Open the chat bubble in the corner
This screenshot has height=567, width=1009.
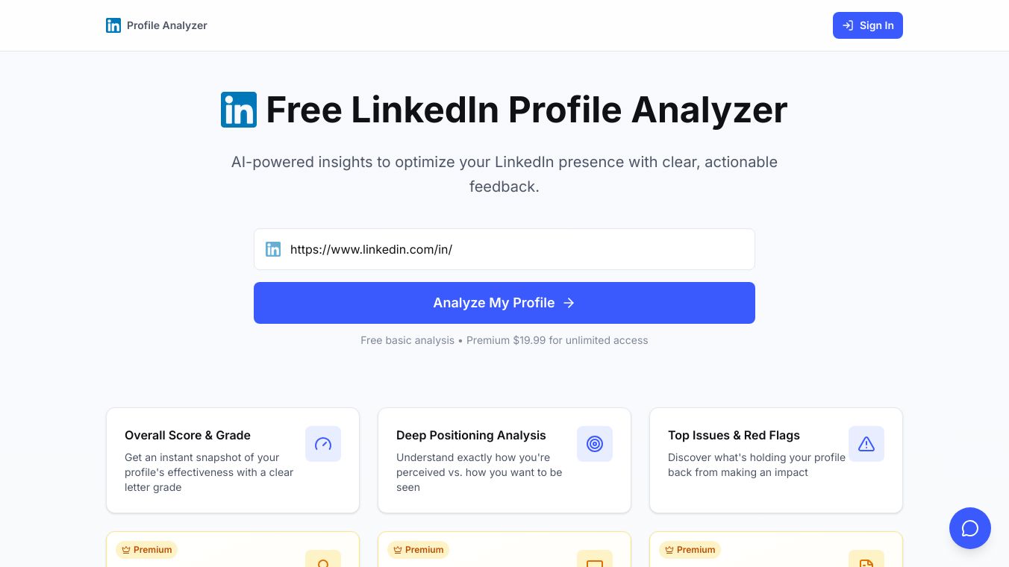click(x=970, y=528)
